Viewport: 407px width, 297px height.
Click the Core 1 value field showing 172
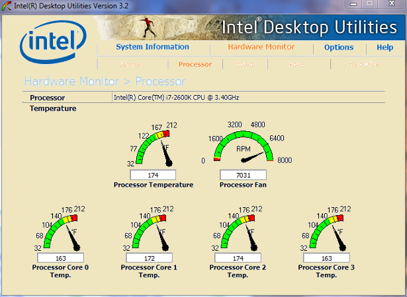[149, 257]
